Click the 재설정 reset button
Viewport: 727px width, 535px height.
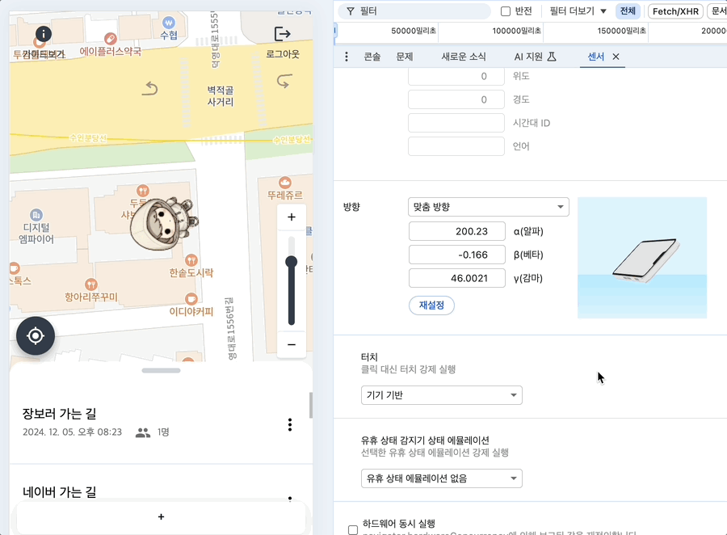[x=431, y=305]
